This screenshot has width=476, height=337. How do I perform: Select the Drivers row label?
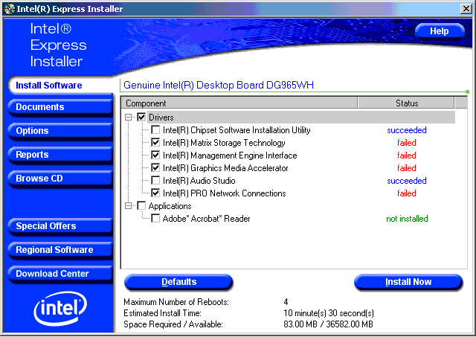161,118
